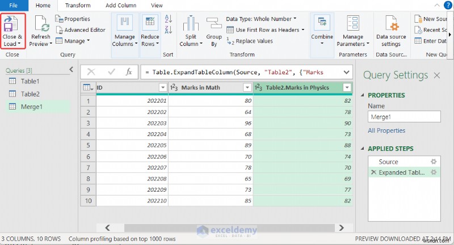Open the File tab
Viewport: 454px width, 245px height.
click(x=13, y=5)
